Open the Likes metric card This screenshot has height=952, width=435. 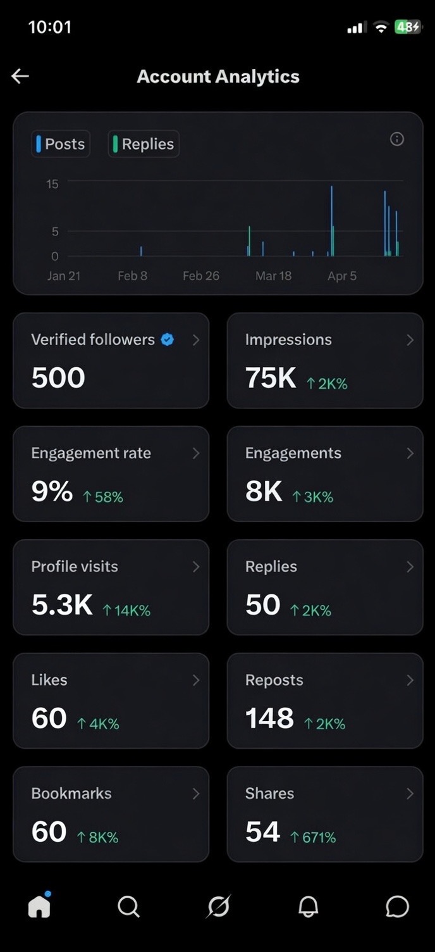point(111,701)
